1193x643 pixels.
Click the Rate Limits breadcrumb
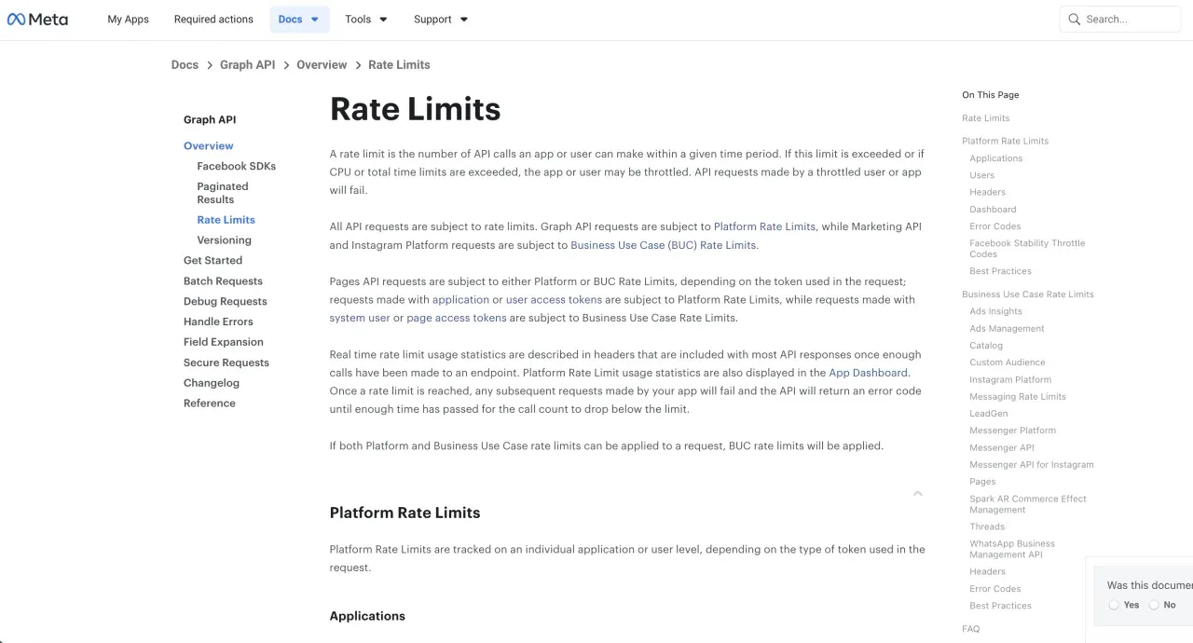point(399,64)
